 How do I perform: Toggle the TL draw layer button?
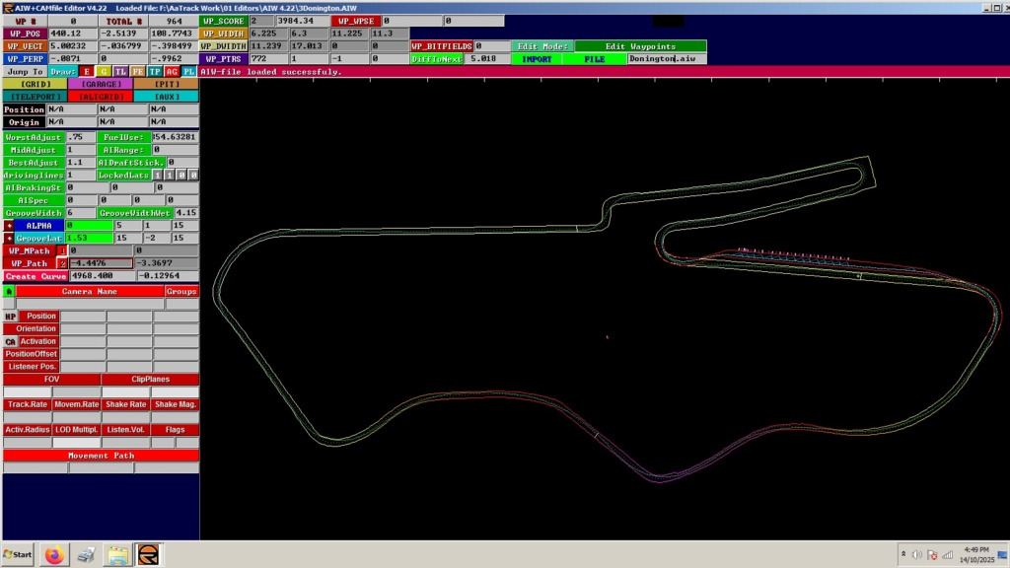pyautogui.click(x=120, y=72)
